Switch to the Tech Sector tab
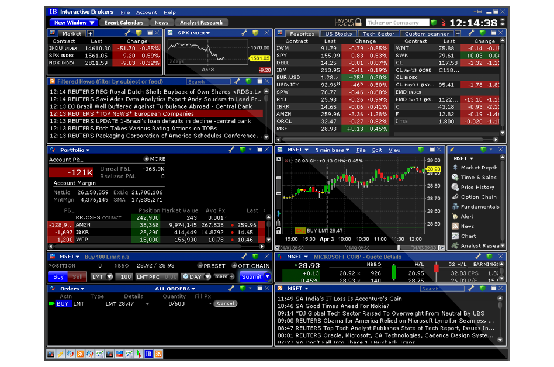This screenshot has height=367, width=554. tap(378, 33)
